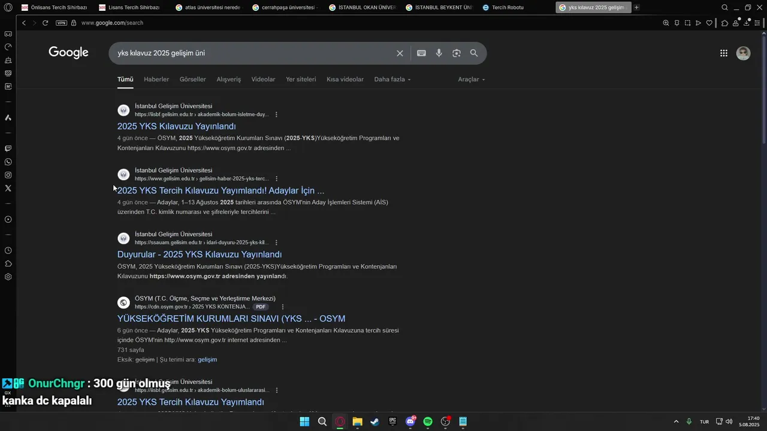
Task: Switch to the Videolar results tab
Action: pyautogui.click(x=263, y=79)
